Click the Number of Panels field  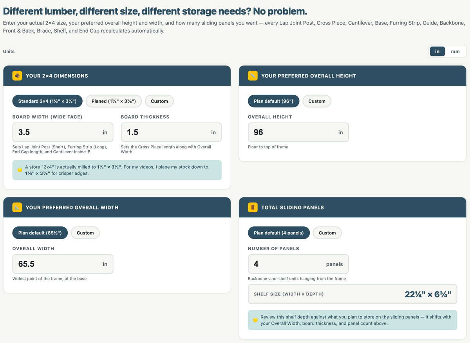[x=298, y=264]
